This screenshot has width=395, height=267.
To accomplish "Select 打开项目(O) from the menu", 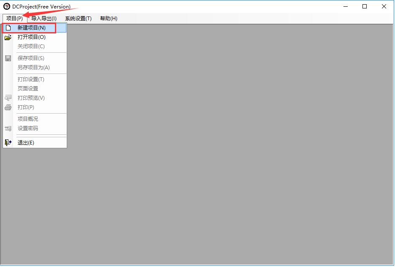I will click(x=32, y=37).
